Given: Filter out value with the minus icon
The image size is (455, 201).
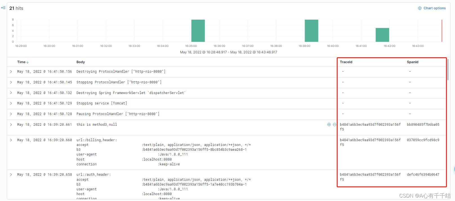Looking at the screenshot, I should pyautogui.click(x=334, y=125).
